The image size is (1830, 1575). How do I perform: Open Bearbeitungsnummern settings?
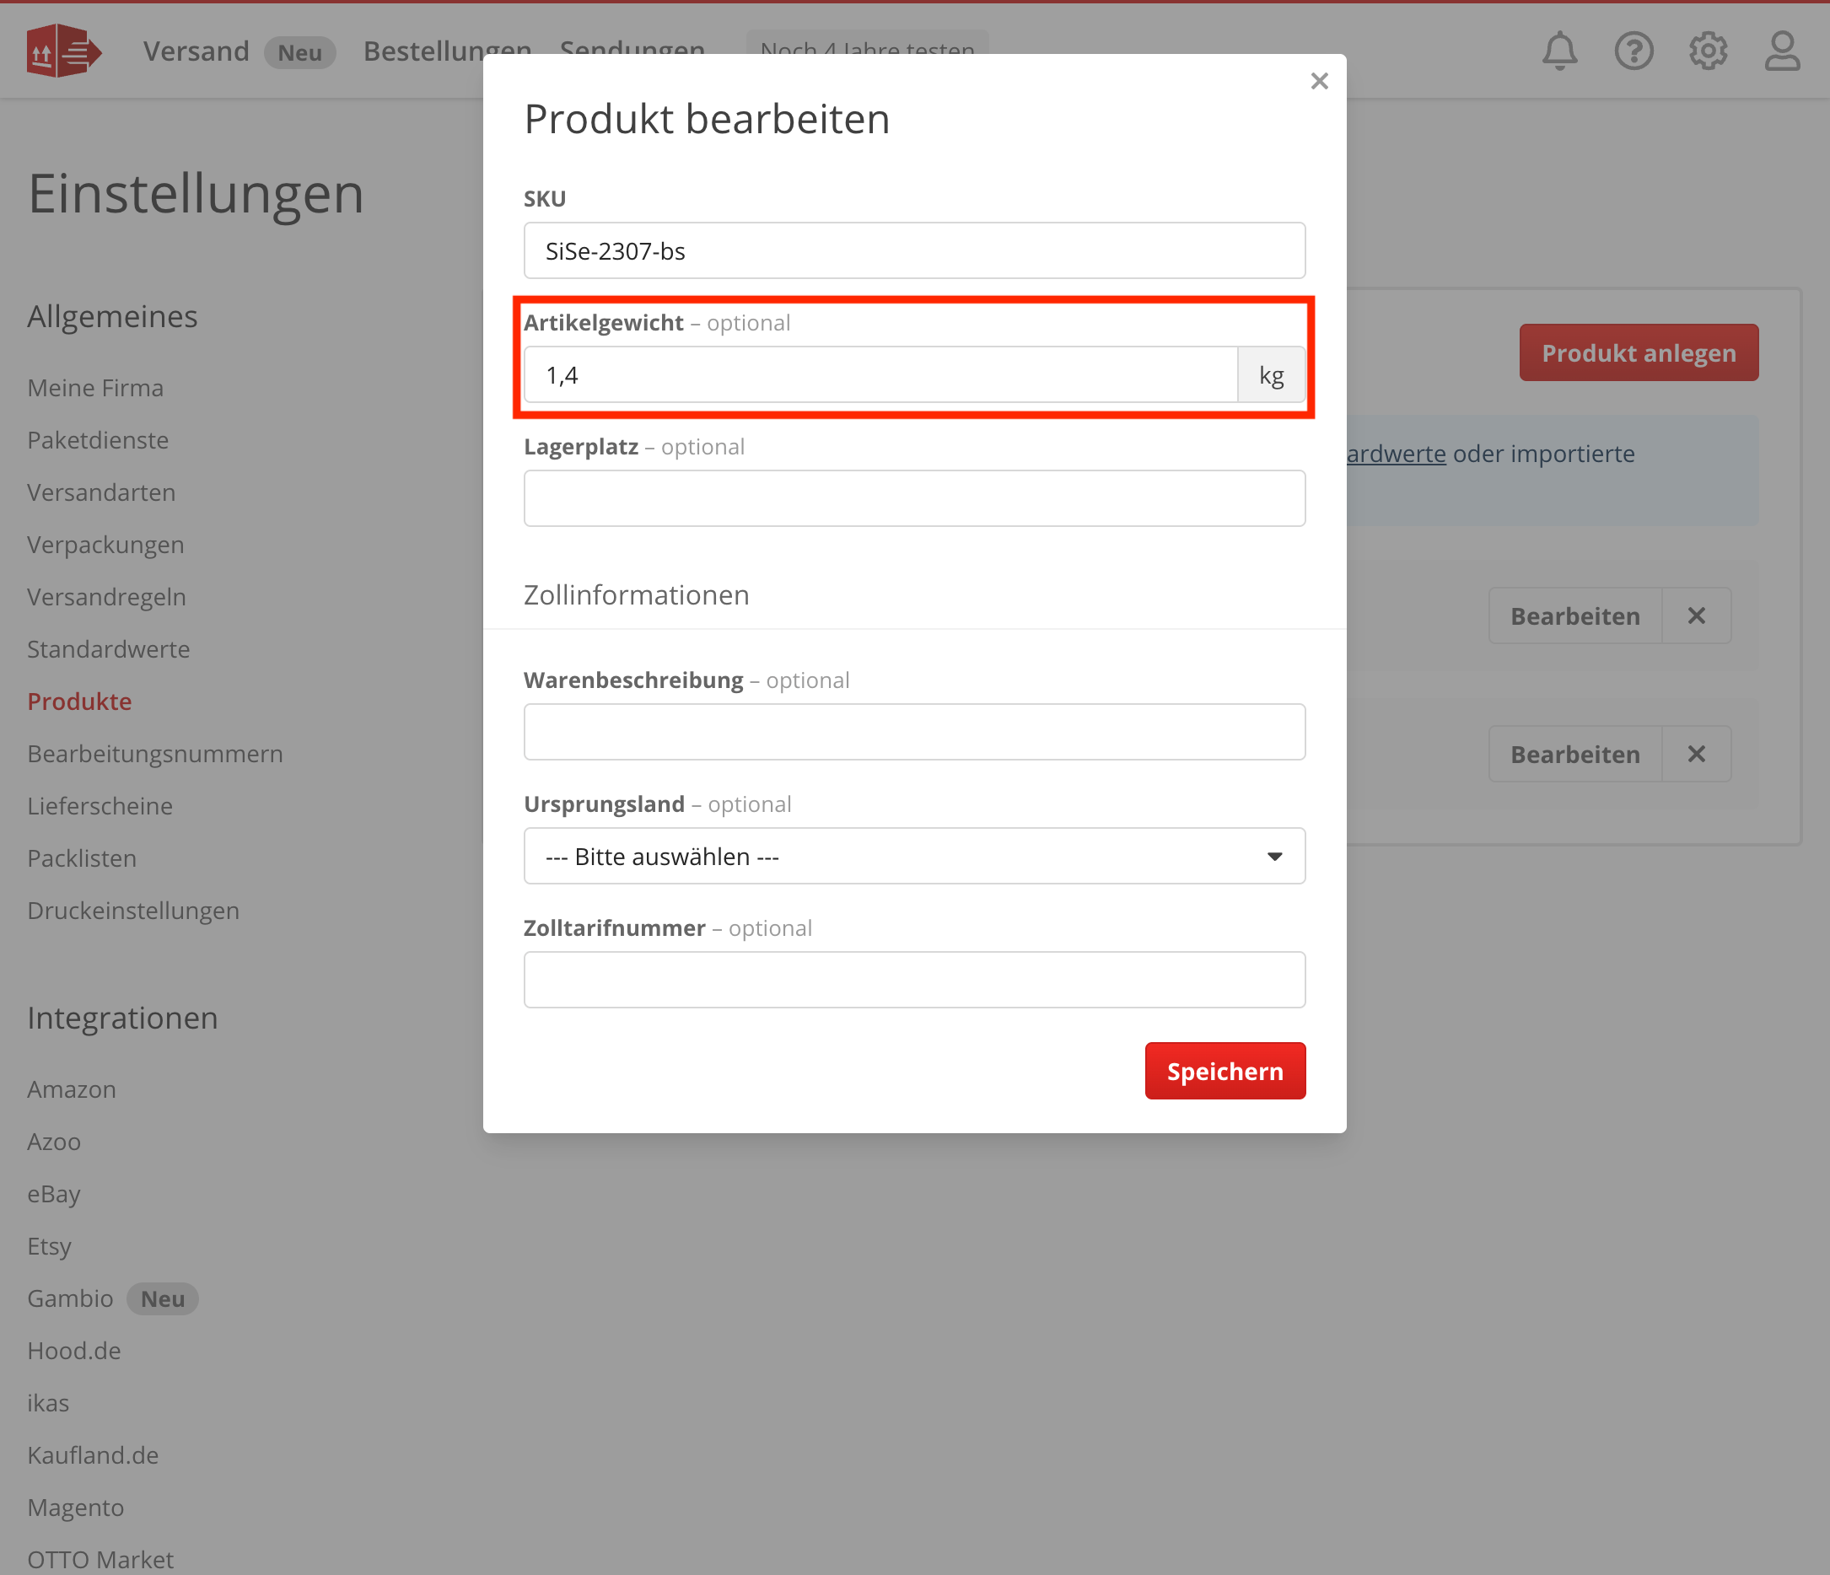[x=155, y=754]
